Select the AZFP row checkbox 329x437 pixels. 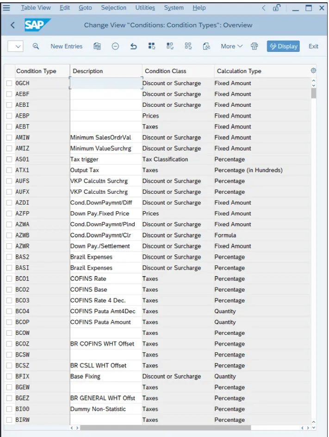point(9,214)
